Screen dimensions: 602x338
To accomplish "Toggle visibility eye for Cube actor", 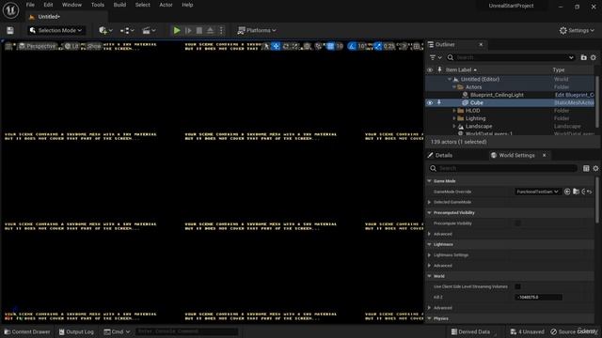I will click(430, 102).
